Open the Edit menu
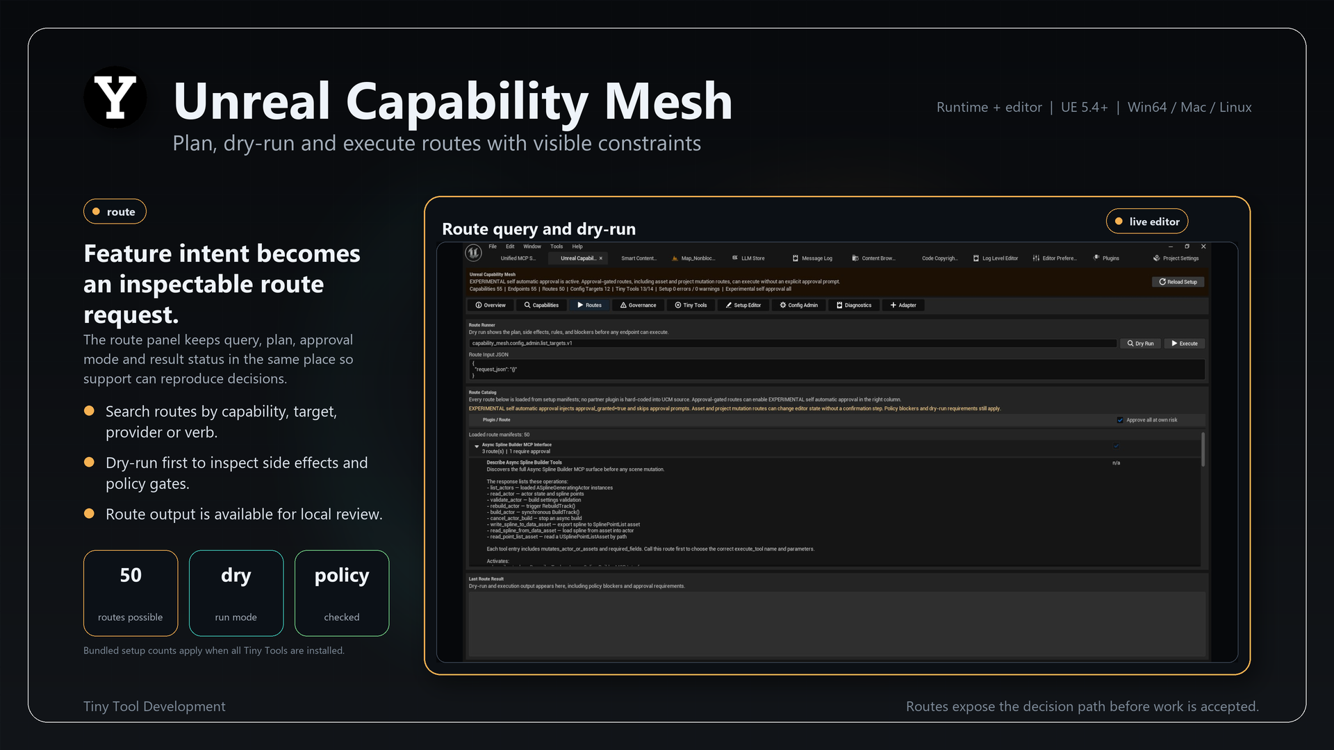This screenshot has height=750, width=1334. click(x=510, y=247)
